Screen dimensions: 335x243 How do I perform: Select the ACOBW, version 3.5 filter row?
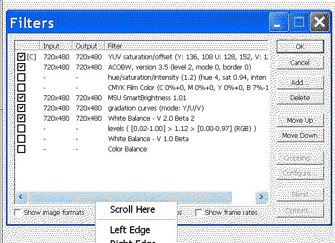coord(142,67)
